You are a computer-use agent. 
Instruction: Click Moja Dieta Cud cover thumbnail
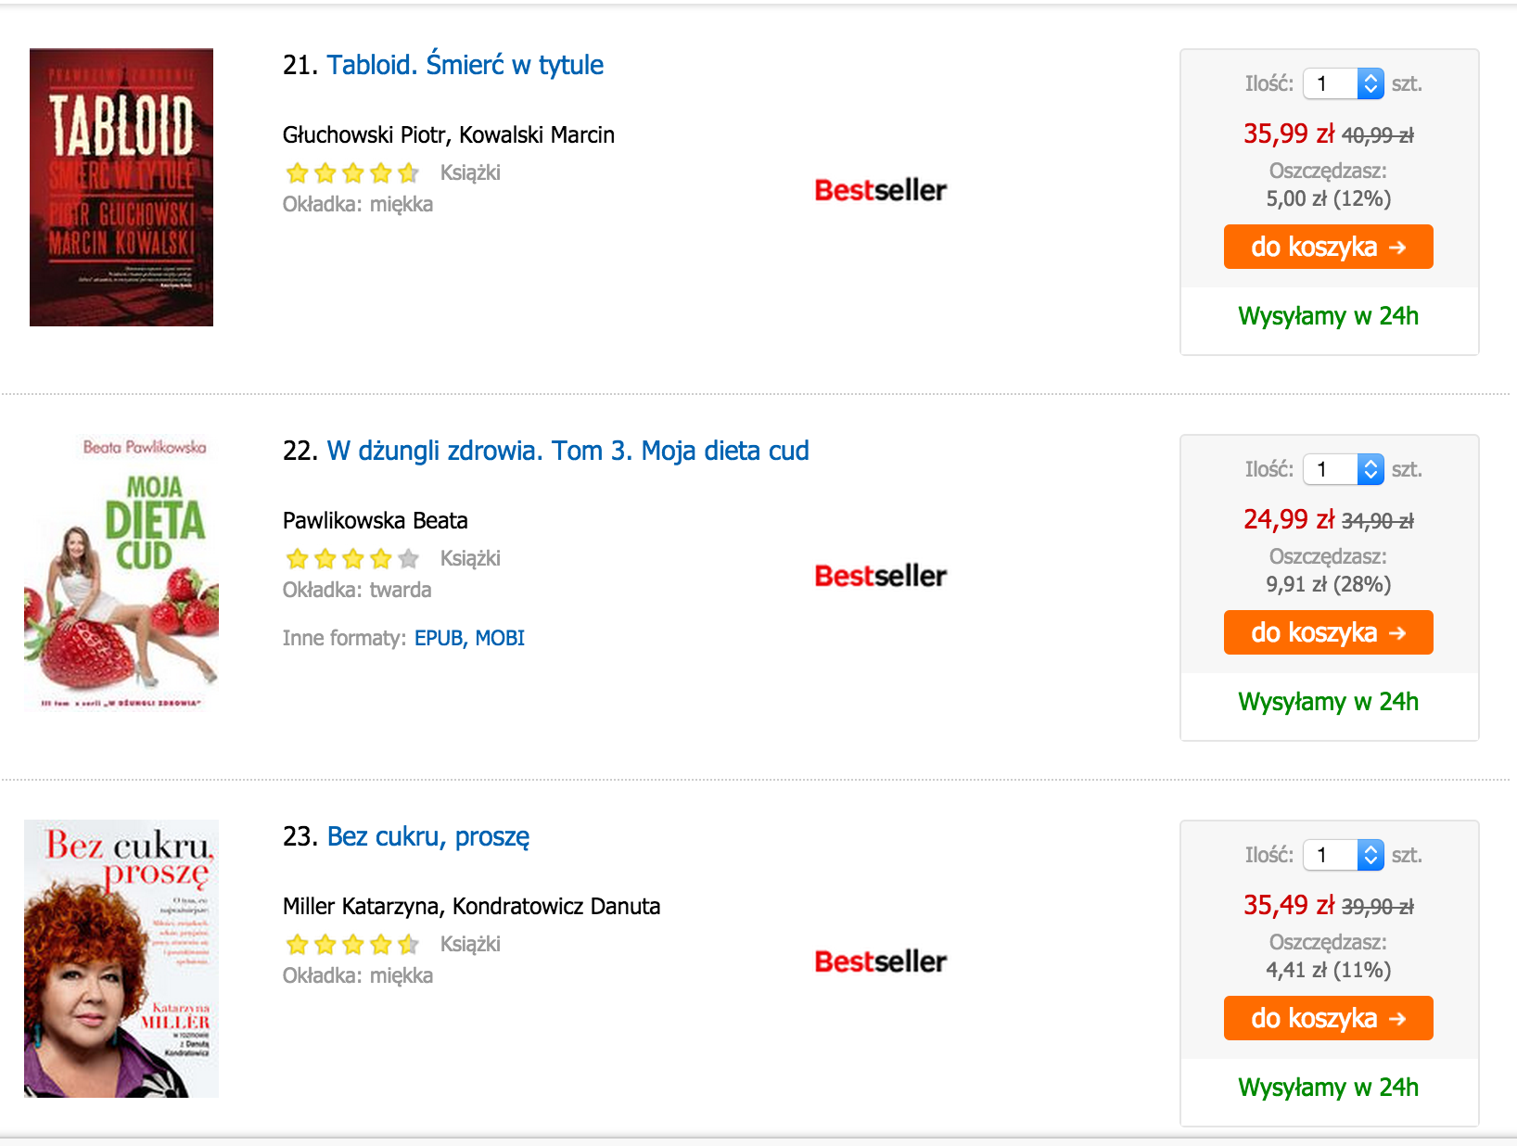pyautogui.click(x=121, y=573)
